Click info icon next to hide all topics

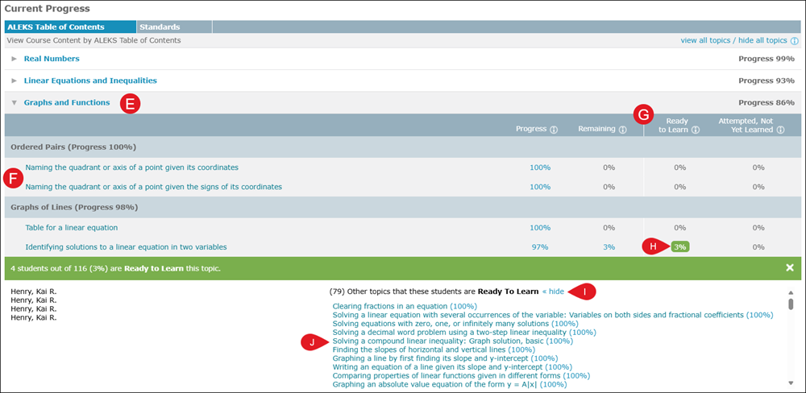tap(794, 40)
